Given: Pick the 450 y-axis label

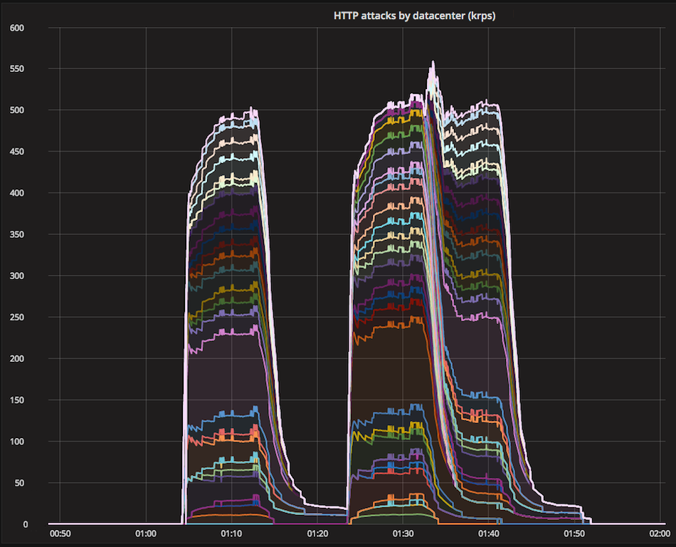Looking at the screenshot, I should click(17, 152).
